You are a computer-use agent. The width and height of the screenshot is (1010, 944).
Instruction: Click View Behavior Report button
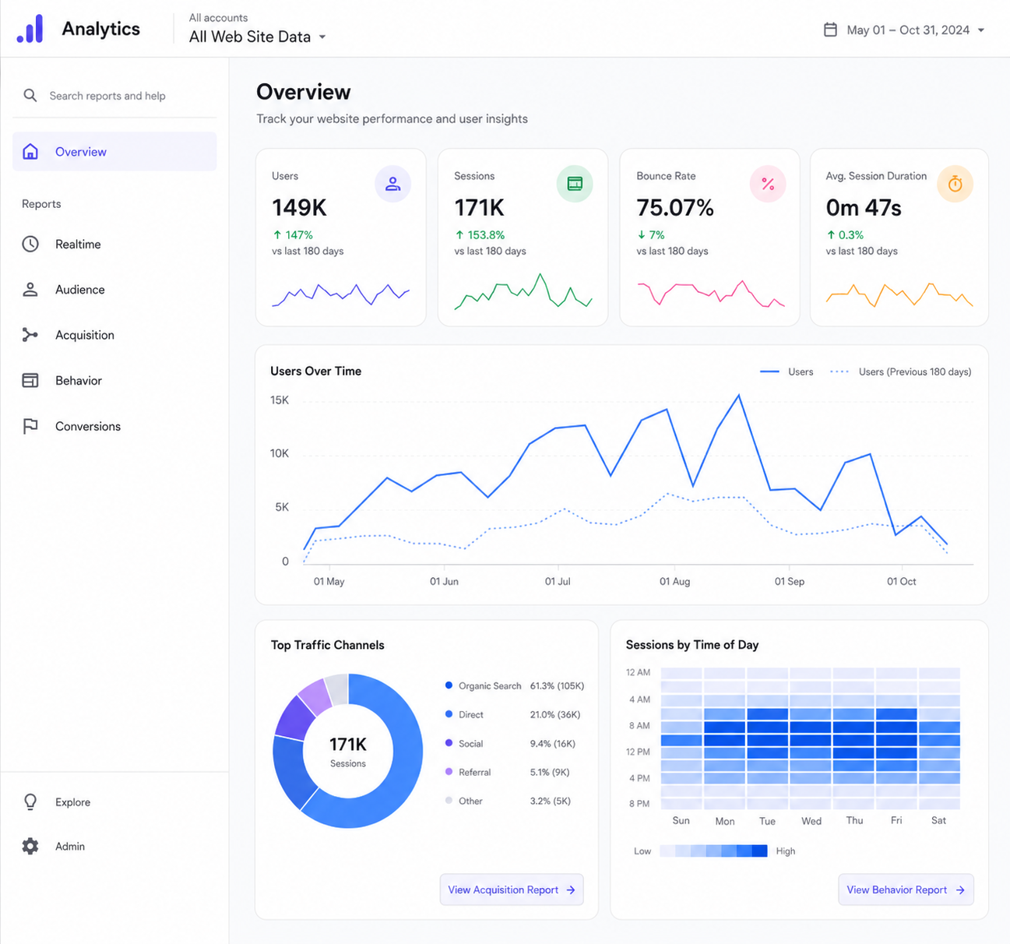coord(906,890)
